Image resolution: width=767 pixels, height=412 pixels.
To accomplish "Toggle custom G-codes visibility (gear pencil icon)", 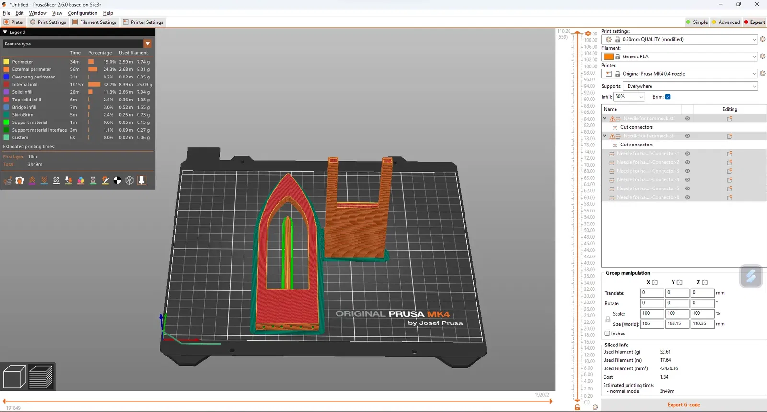I will 105,180.
